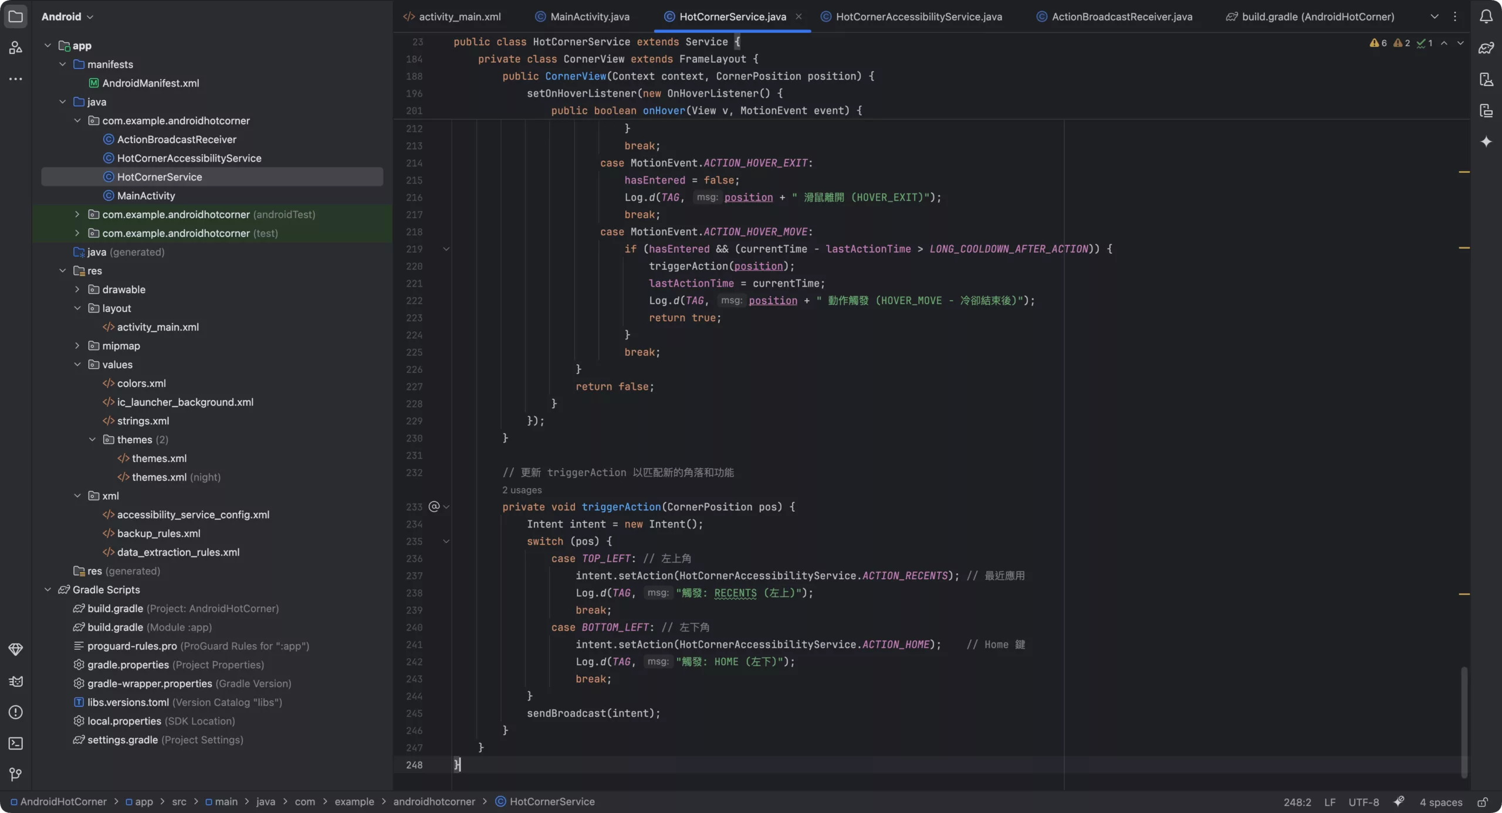The image size is (1502, 813).
Task: Open the Gemini AI sparkle icon
Action: tap(1486, 141)
